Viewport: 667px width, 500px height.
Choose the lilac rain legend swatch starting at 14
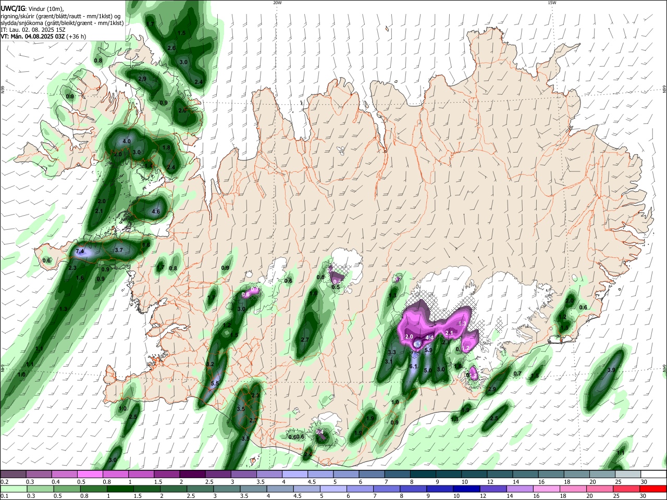(x=520, y=489)
